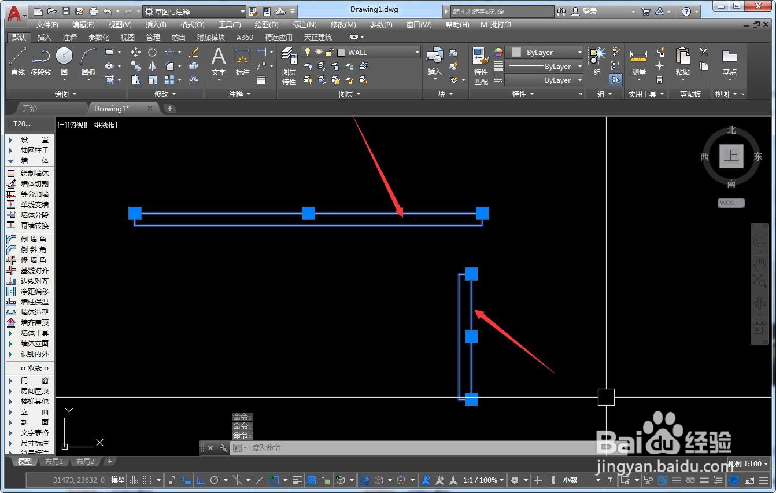
Task: Switch to the 布局1 layout tab
Action: tap(54, 461)
